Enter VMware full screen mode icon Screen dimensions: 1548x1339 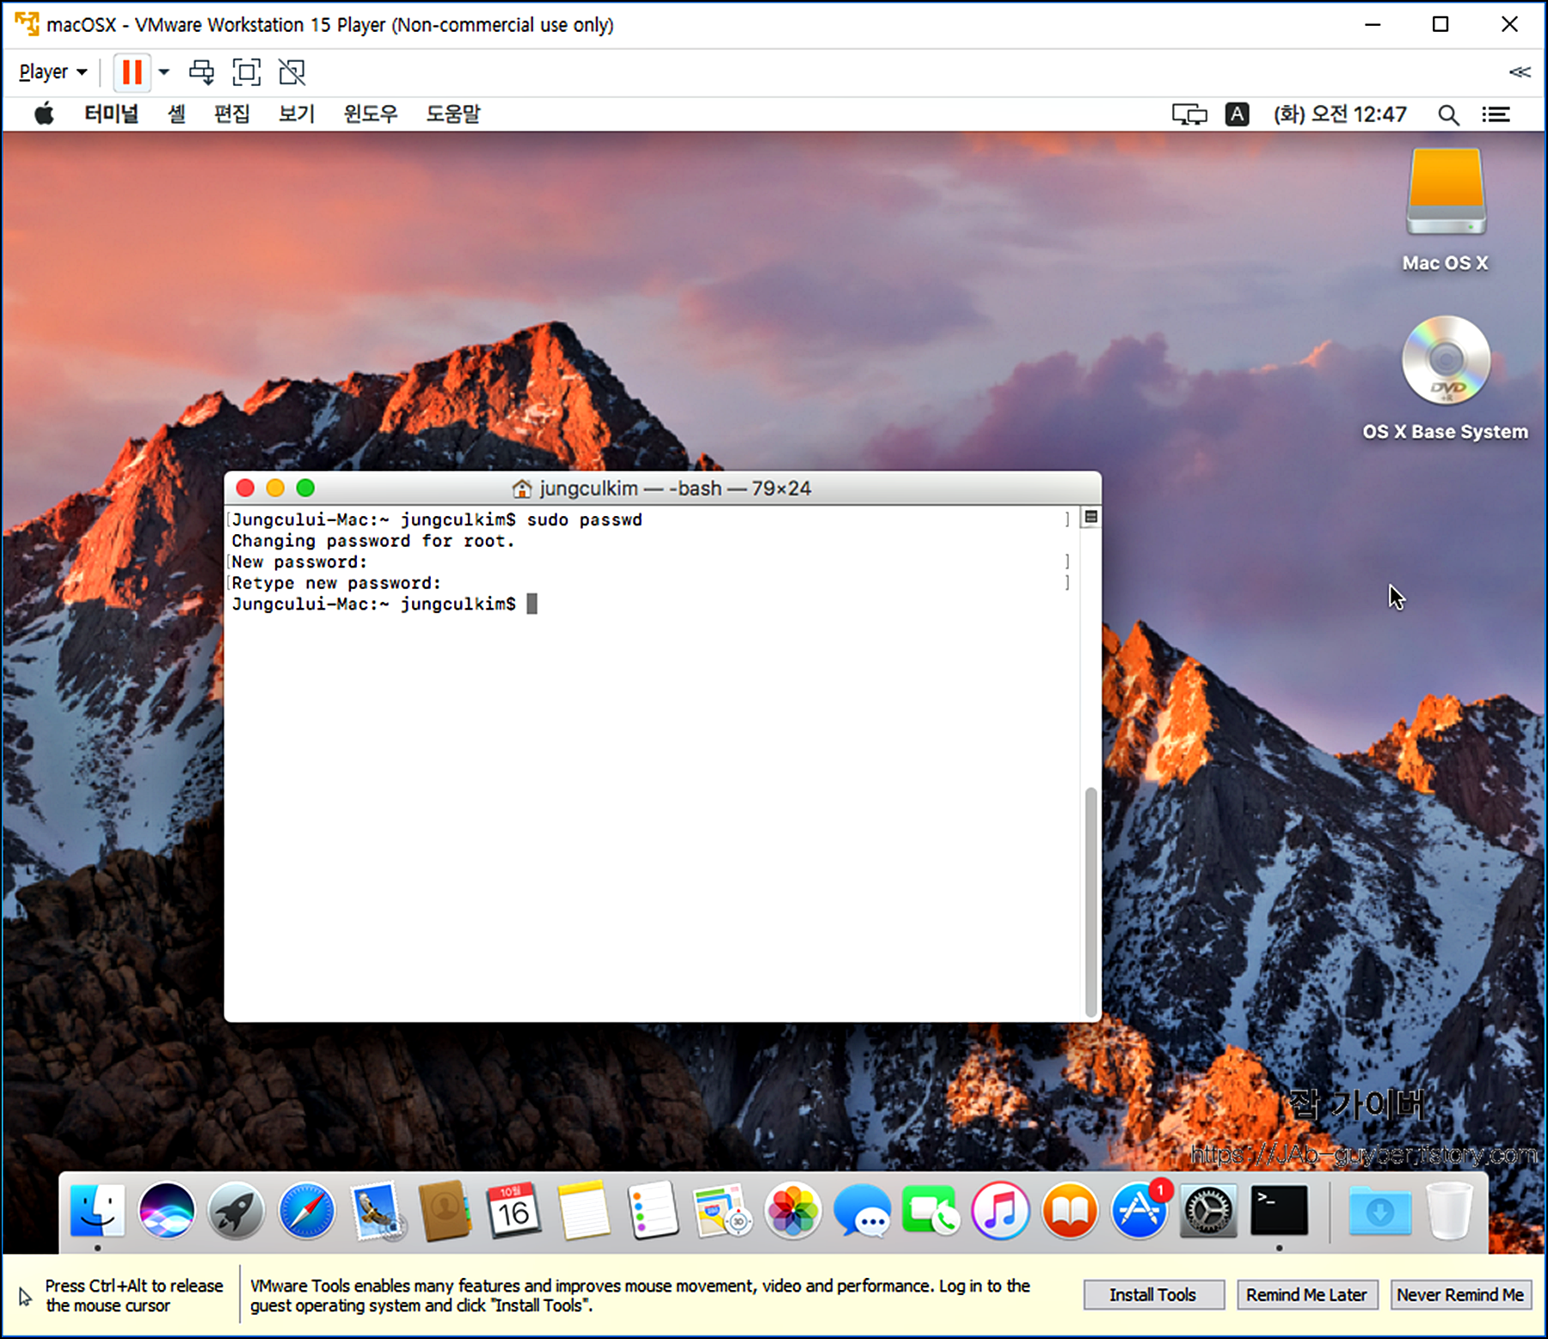point(247,72)
